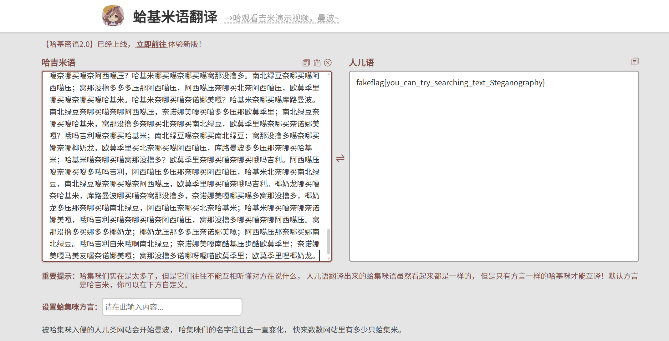669x341 pixels.
Task: Click the 哈基密语2.0 announcement banner
Action: pyautogui.click(x=122, y=44)
